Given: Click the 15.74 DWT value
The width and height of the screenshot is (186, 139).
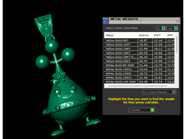Looking at the screenshot, I should [x=158, y=81].
